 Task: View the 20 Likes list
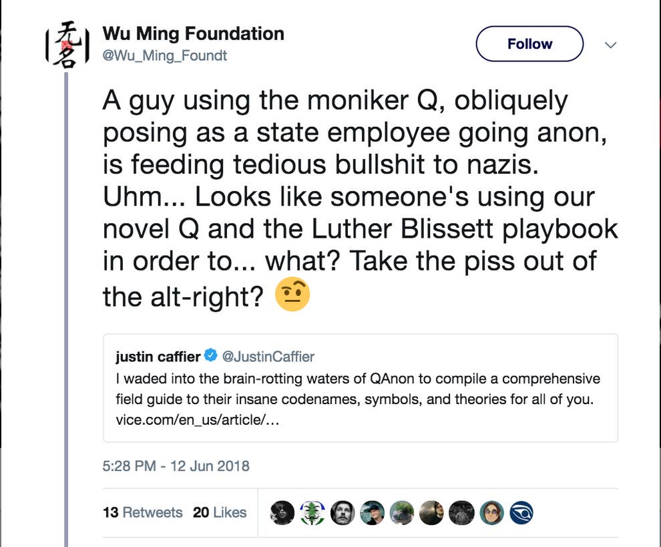[x=220, y=512]
